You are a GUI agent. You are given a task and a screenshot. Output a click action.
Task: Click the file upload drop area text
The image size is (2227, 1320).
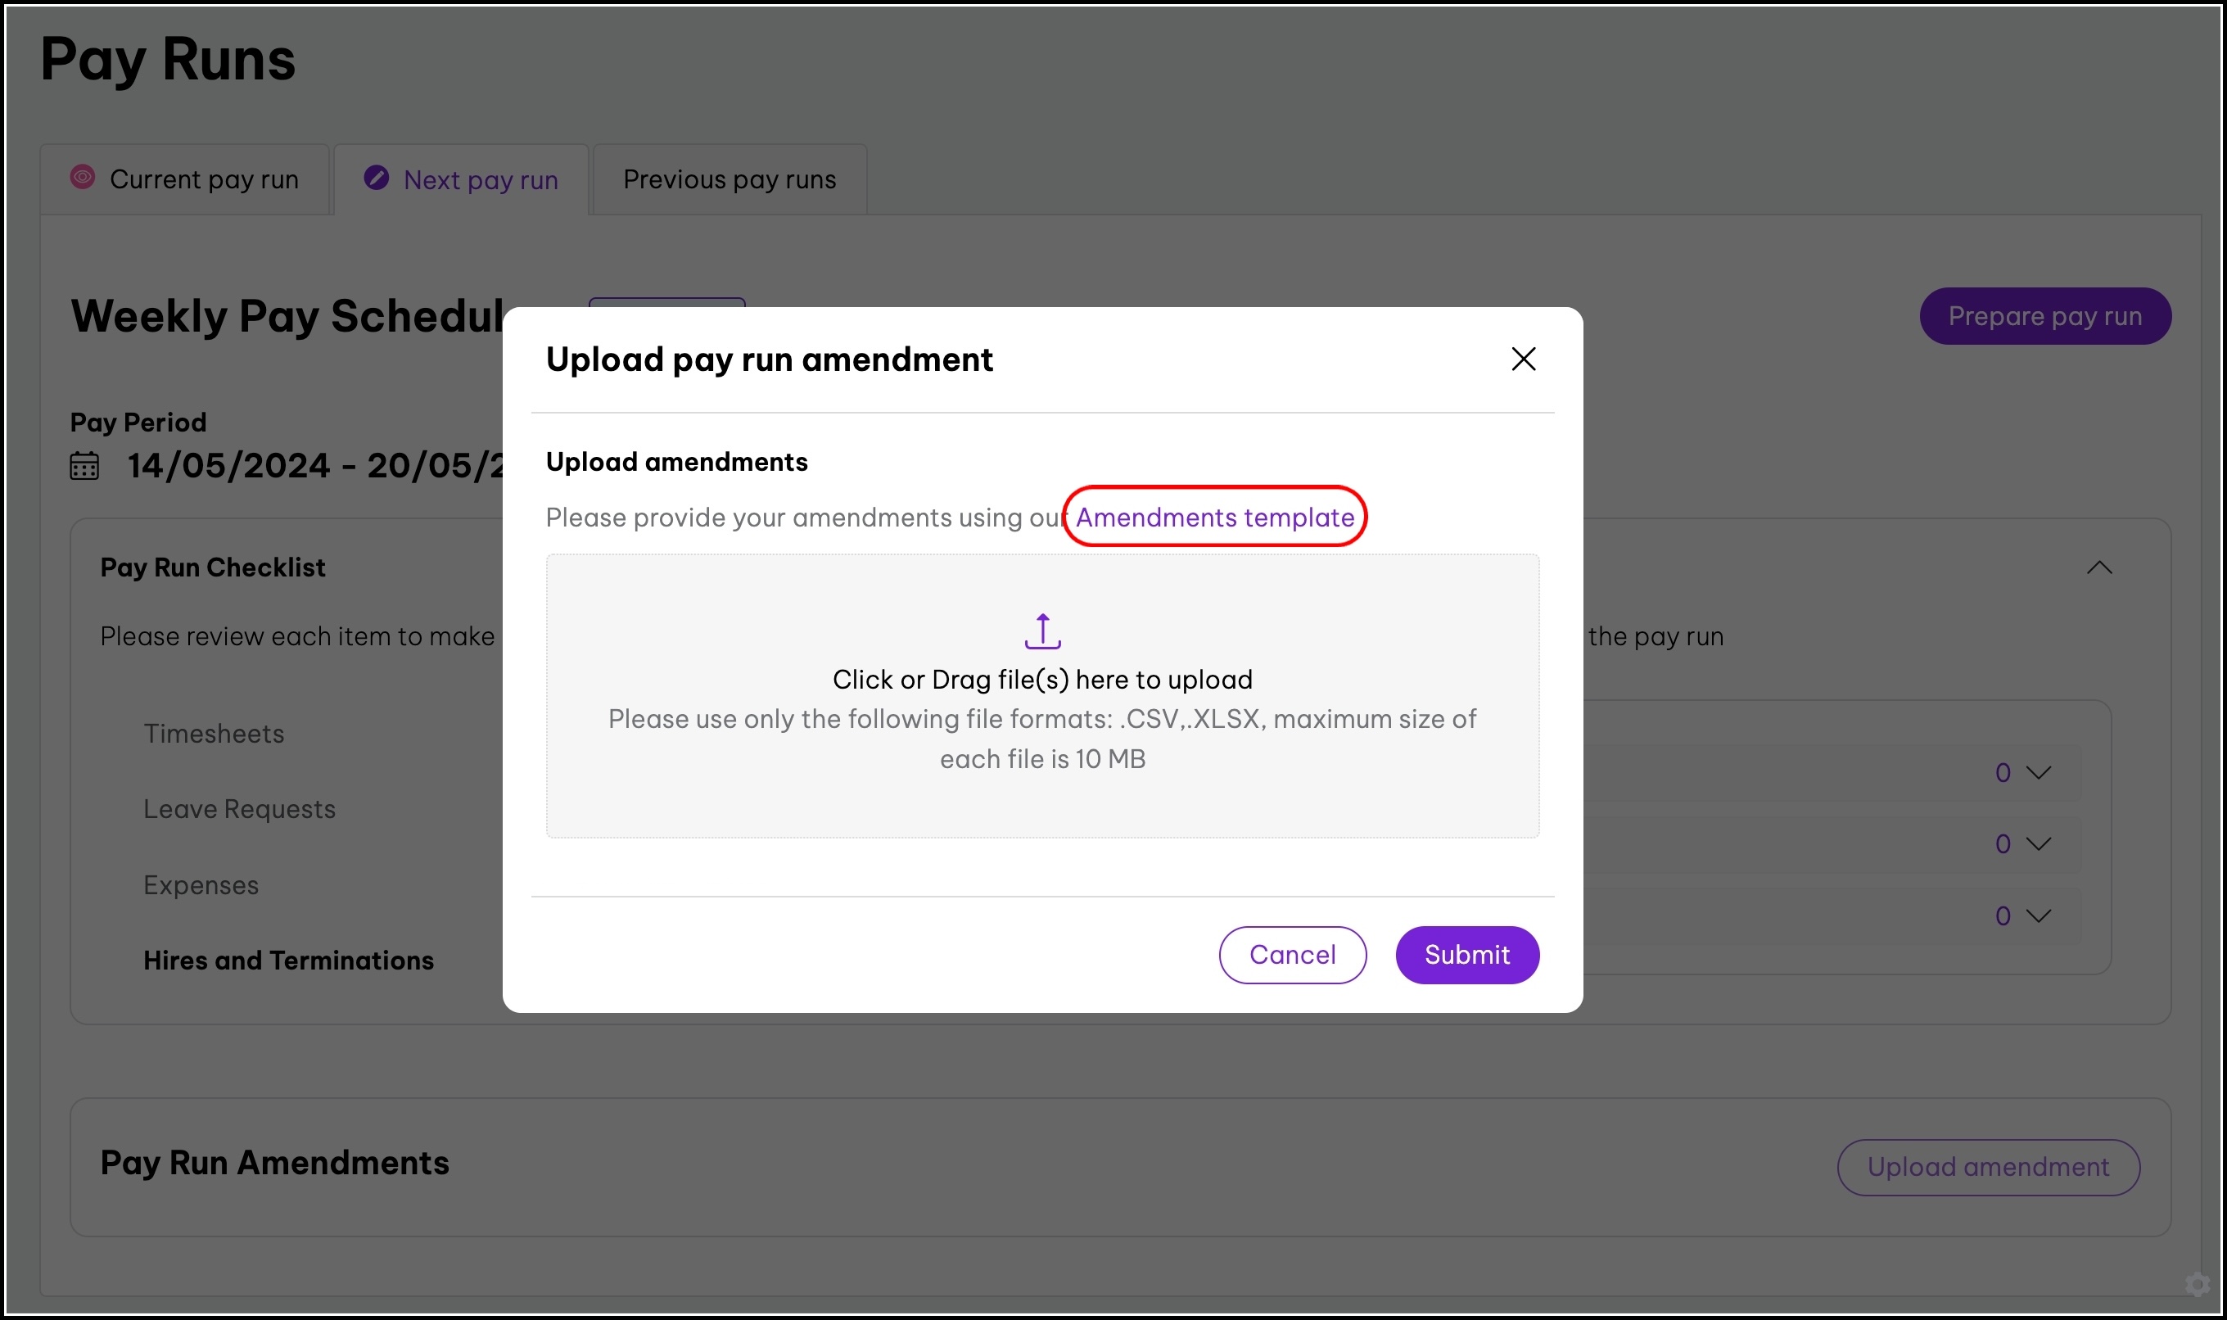(1042, 680)
